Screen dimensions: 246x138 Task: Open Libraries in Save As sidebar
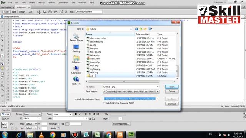click(76, 59)
